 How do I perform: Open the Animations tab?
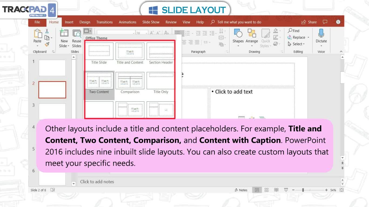click(x=128, y=22)
